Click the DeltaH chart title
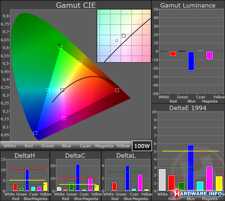The height and width of the screenshot is (201, 225). [x=25, y=156]
